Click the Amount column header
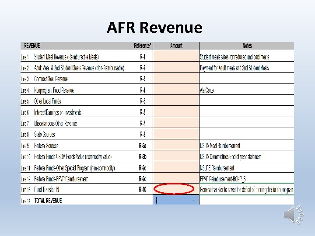This screenshot has width=315, height=236. tap(176, 46)
